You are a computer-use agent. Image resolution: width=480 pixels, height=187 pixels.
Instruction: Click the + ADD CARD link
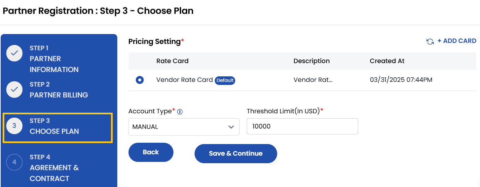(457, 41)
